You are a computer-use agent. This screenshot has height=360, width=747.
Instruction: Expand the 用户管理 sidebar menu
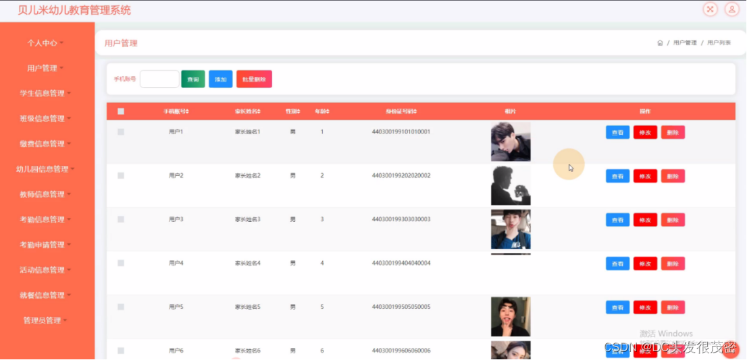[45, 68]
